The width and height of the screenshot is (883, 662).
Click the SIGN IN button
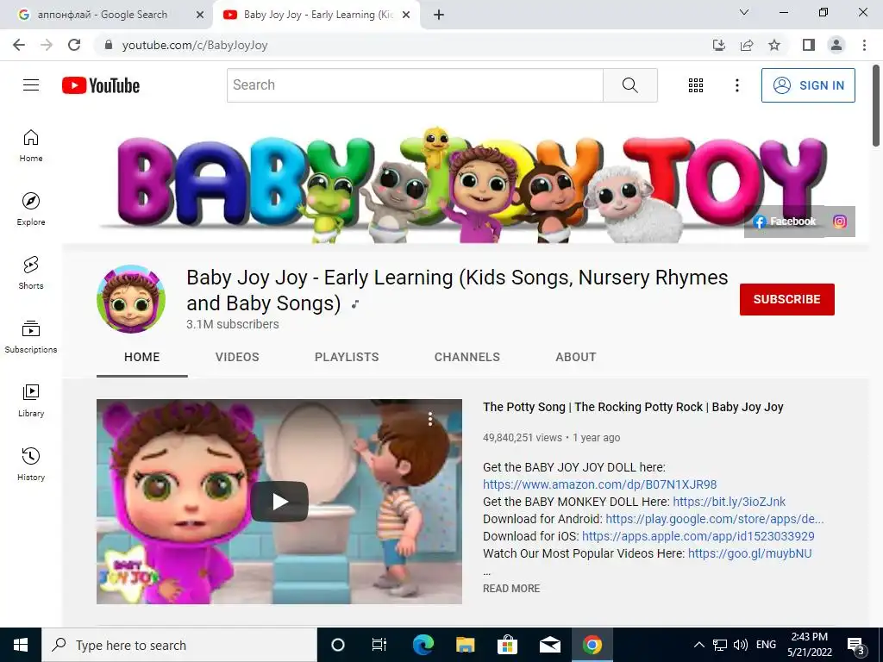(808, 85)
